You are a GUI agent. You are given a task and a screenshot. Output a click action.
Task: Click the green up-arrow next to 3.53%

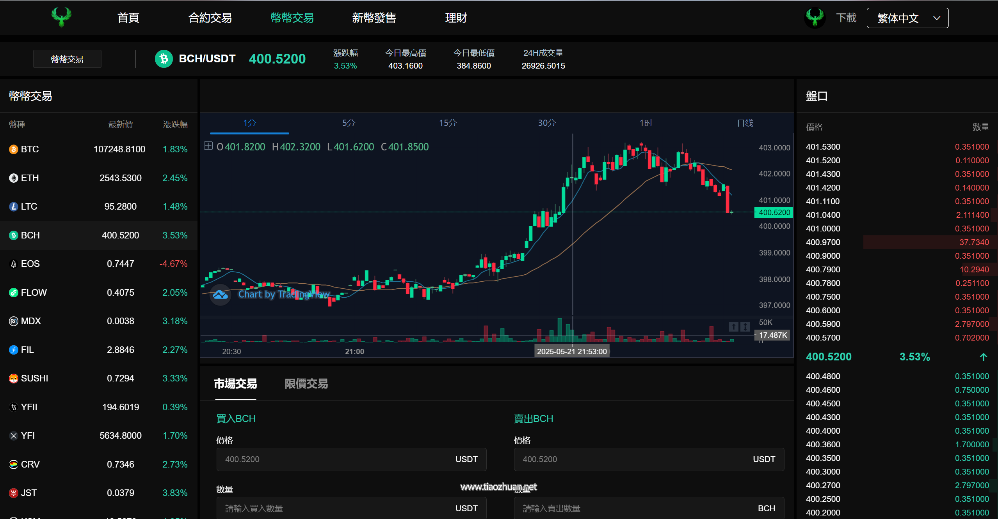983,357
